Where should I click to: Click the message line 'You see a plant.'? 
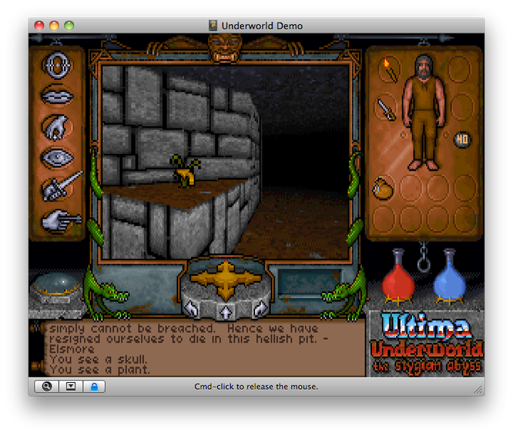100,370
